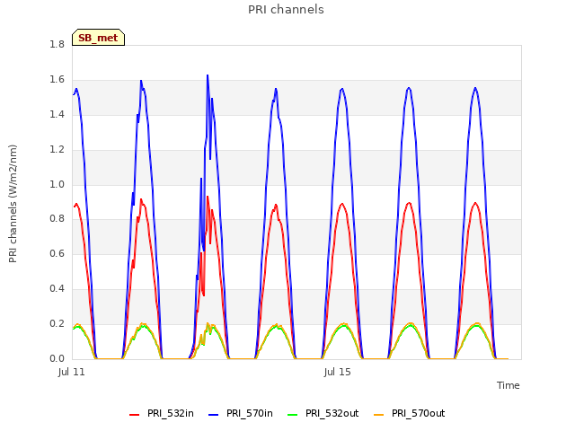Click the 1.6 y-axis tick label

tap(57, 80)
